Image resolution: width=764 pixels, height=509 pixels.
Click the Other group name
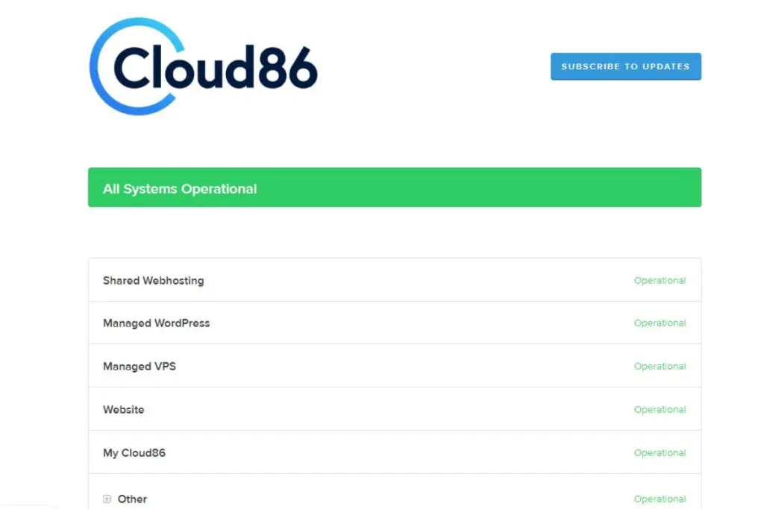pos(132,499)
